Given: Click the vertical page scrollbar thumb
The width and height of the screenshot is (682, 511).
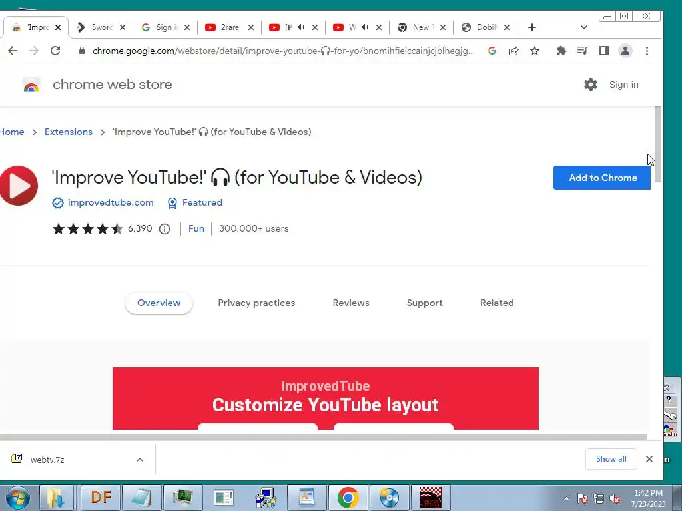Looking at the screenshot, I should [x=657, y=144].
